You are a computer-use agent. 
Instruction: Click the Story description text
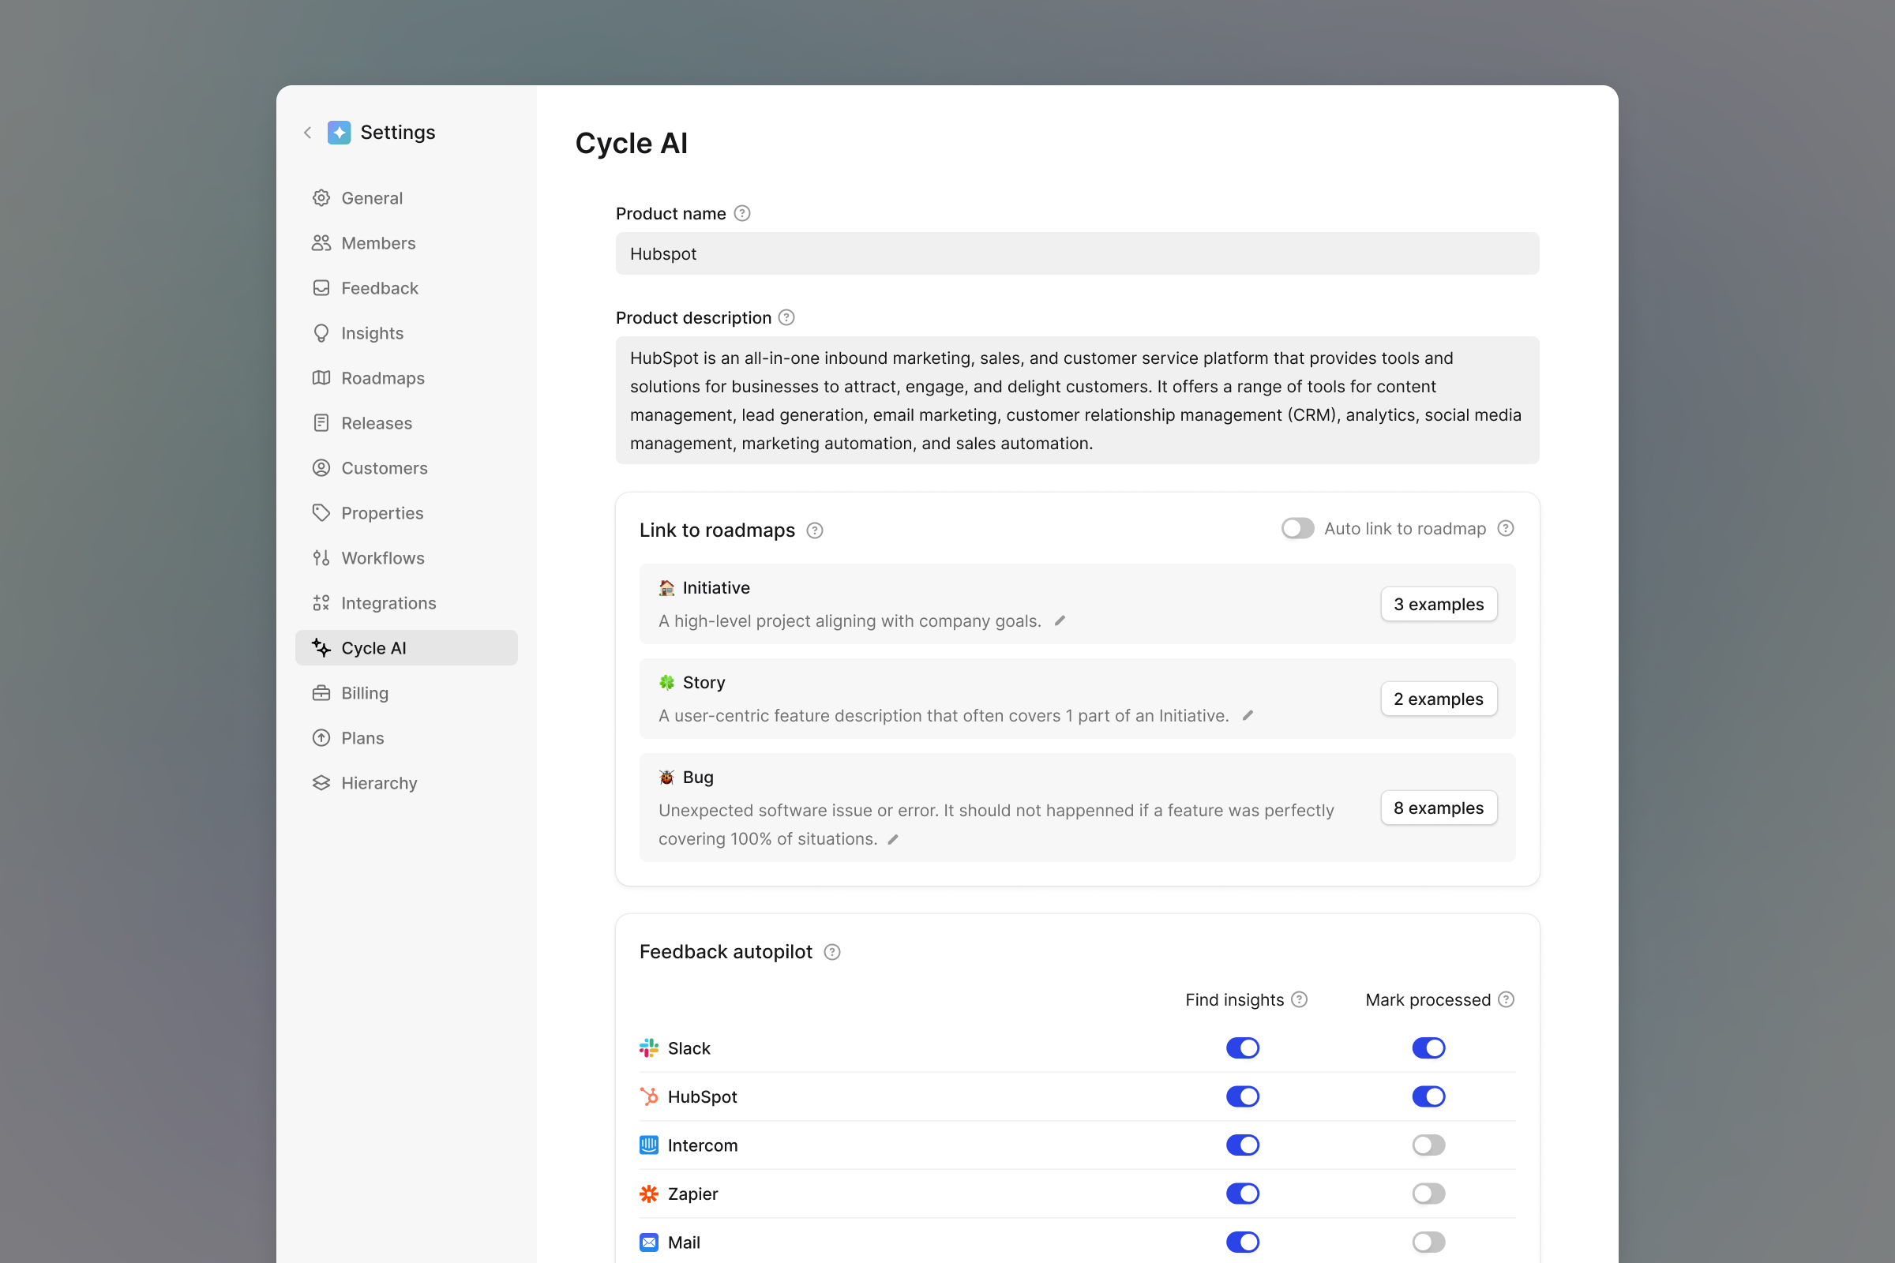coord(944,715)
